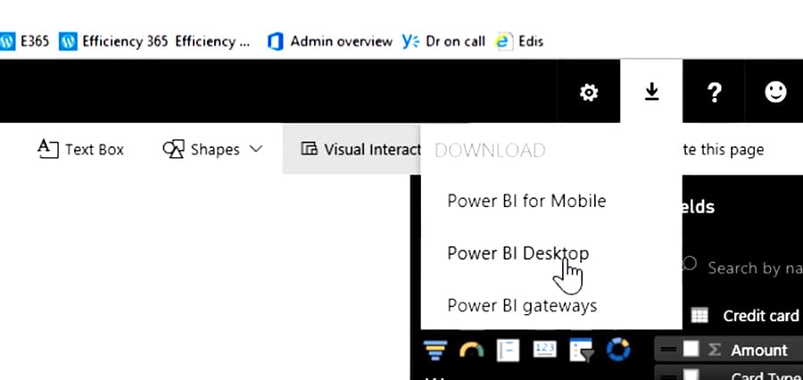Click the Credit card table name
803x380 pixels.
761,316
